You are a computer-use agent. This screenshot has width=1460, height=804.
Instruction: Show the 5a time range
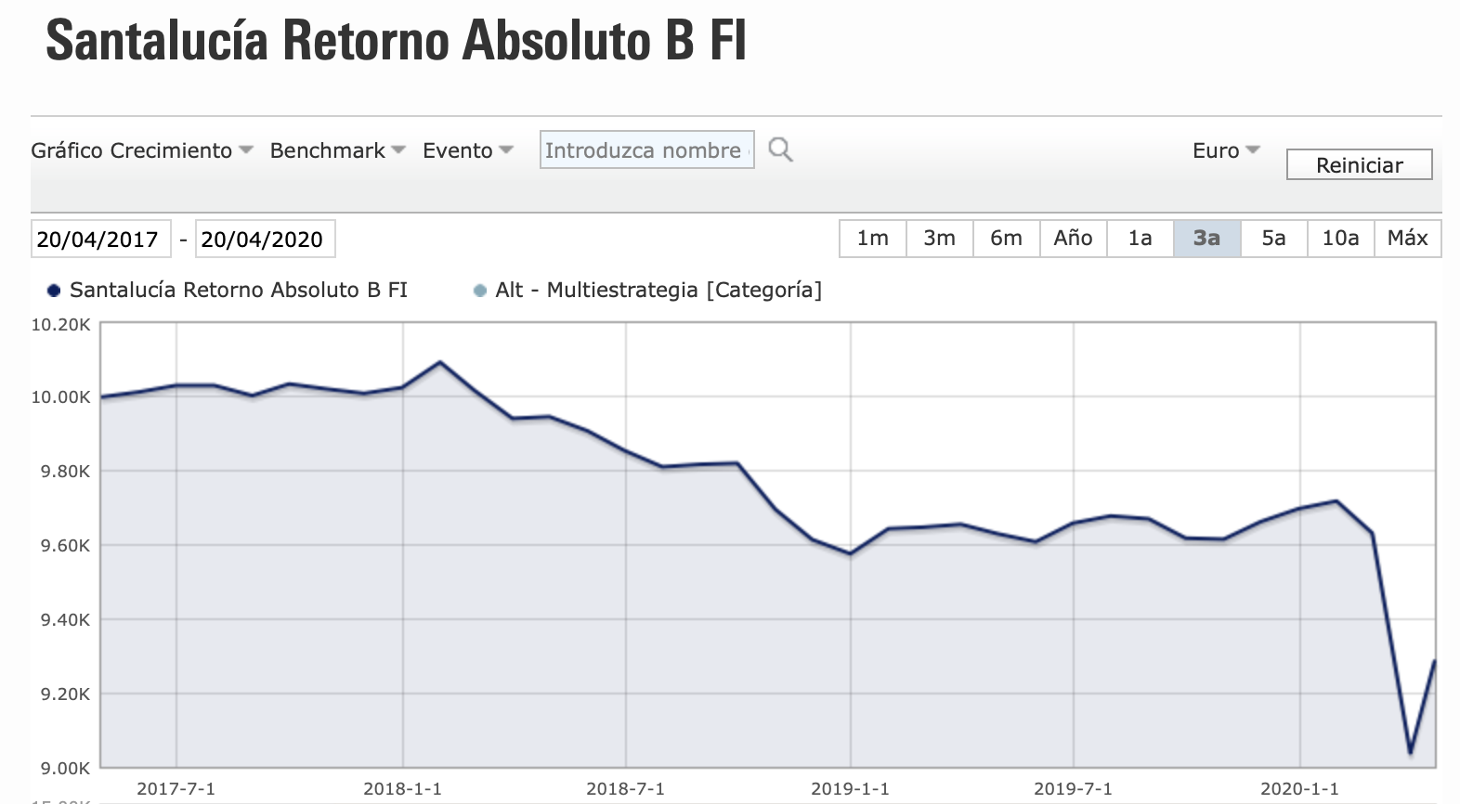click(x=1273, y=239)
